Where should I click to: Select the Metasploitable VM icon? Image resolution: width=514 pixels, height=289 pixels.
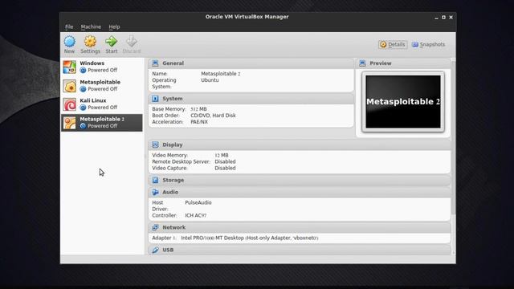click(70, 86)
